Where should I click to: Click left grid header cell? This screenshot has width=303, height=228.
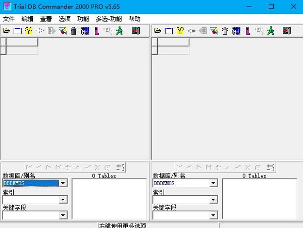(22, 42)
